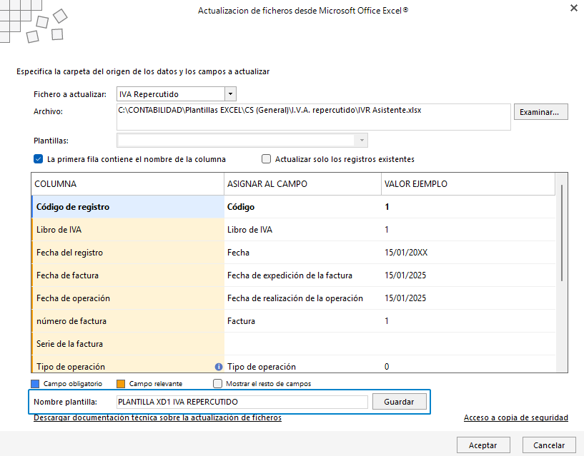Open 'Acceso a copia de seguridad' link

pos(516,417)
